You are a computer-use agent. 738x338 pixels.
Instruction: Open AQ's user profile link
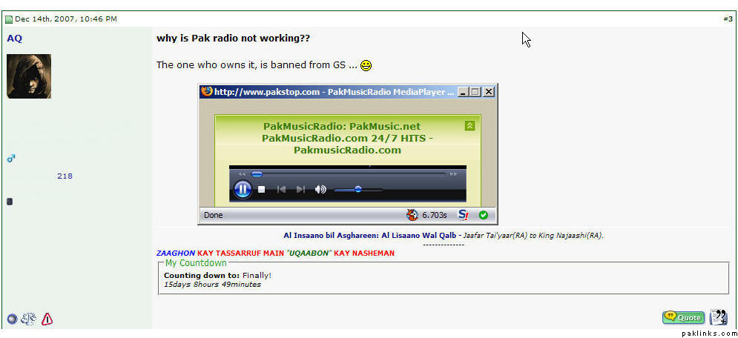tap(14, 39)
